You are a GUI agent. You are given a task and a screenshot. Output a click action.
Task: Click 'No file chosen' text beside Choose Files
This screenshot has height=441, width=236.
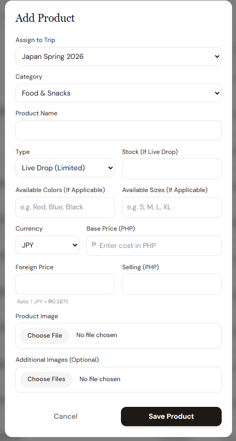tap(100, 379)
